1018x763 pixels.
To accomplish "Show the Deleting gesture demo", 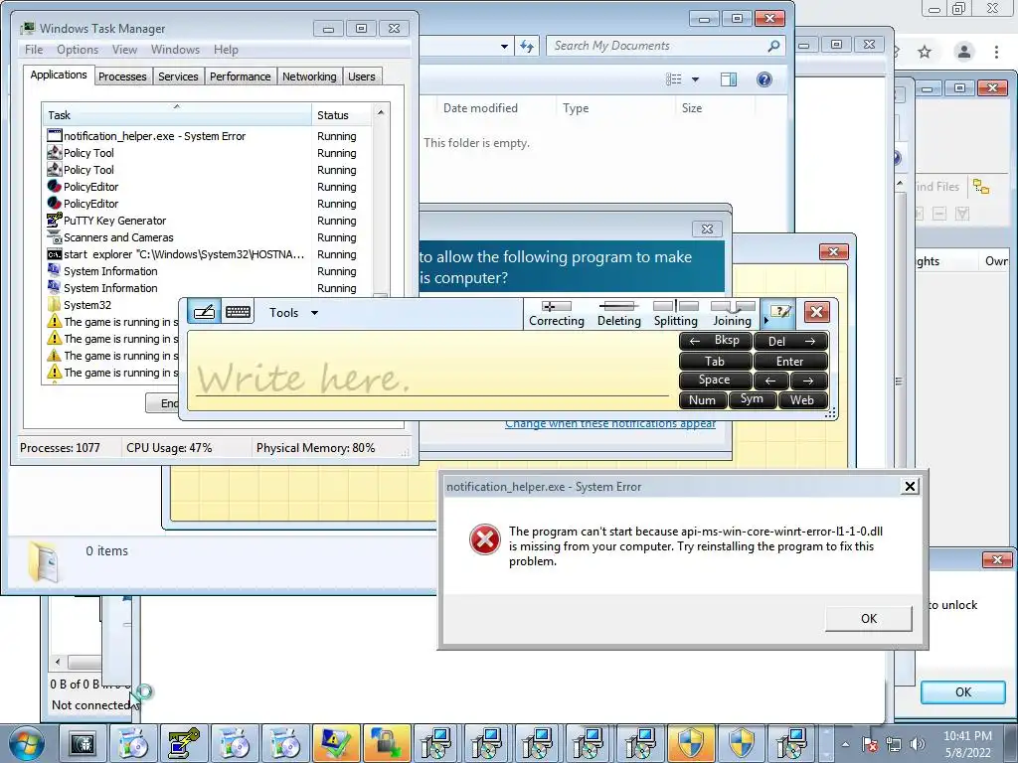I will (x=618, y=313).
